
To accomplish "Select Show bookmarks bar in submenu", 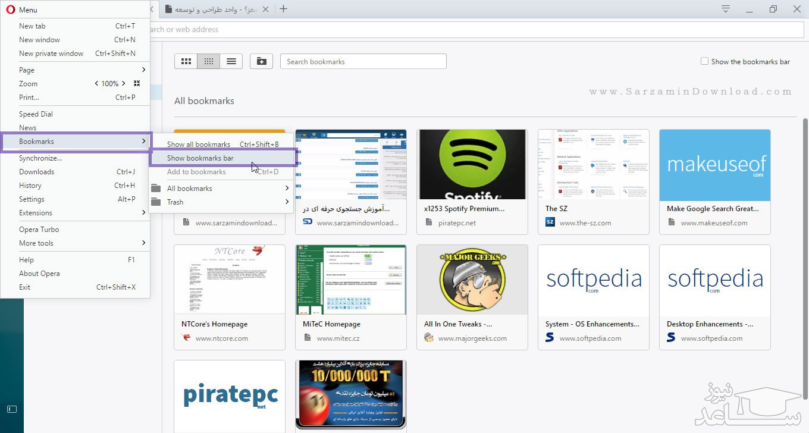I will tap(222, 158).
